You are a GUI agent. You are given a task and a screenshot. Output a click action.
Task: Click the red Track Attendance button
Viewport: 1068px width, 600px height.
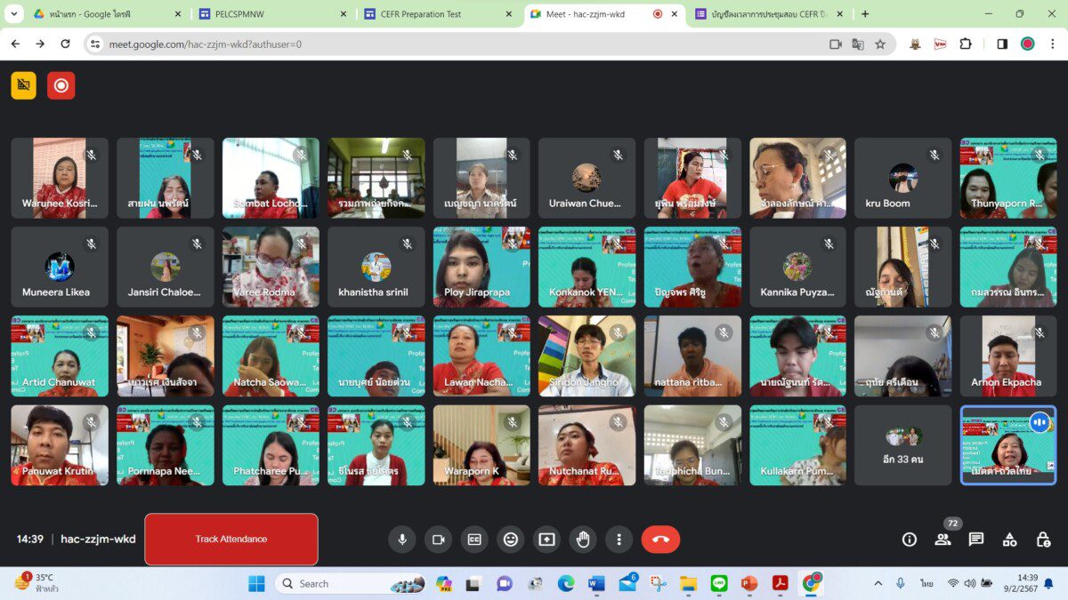tap(231, 539)
